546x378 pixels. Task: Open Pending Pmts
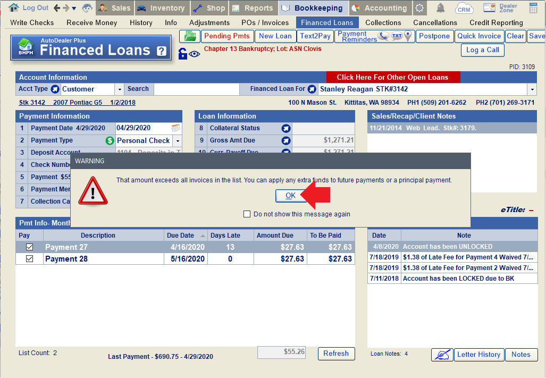tap(227, 36)
